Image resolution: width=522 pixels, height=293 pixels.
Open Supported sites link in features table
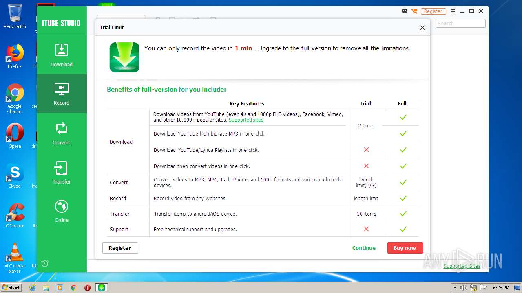coord(246,120)
